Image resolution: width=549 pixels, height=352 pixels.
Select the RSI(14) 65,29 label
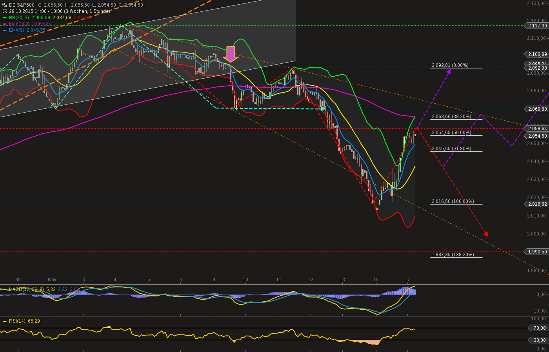[24, 321]
